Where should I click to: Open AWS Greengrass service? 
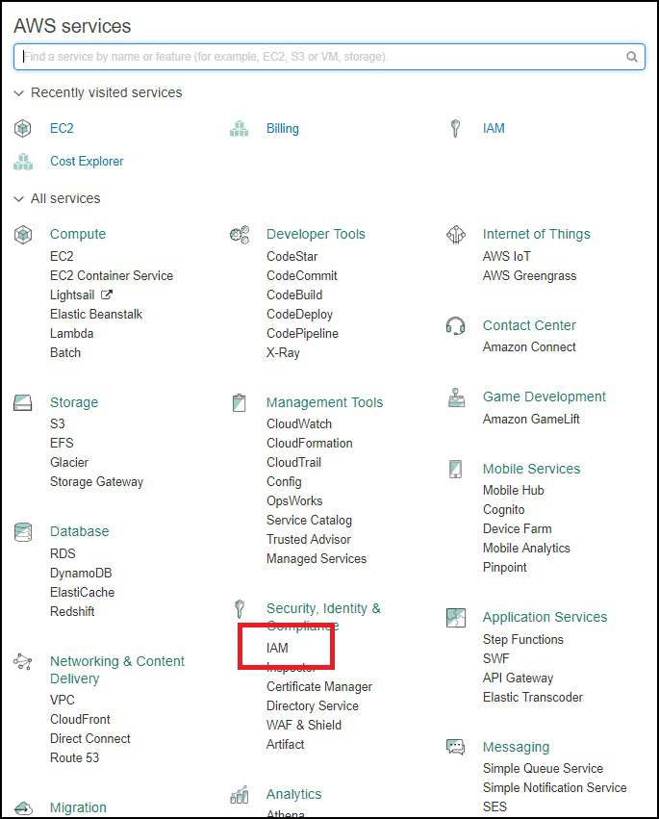coord(529,276)
